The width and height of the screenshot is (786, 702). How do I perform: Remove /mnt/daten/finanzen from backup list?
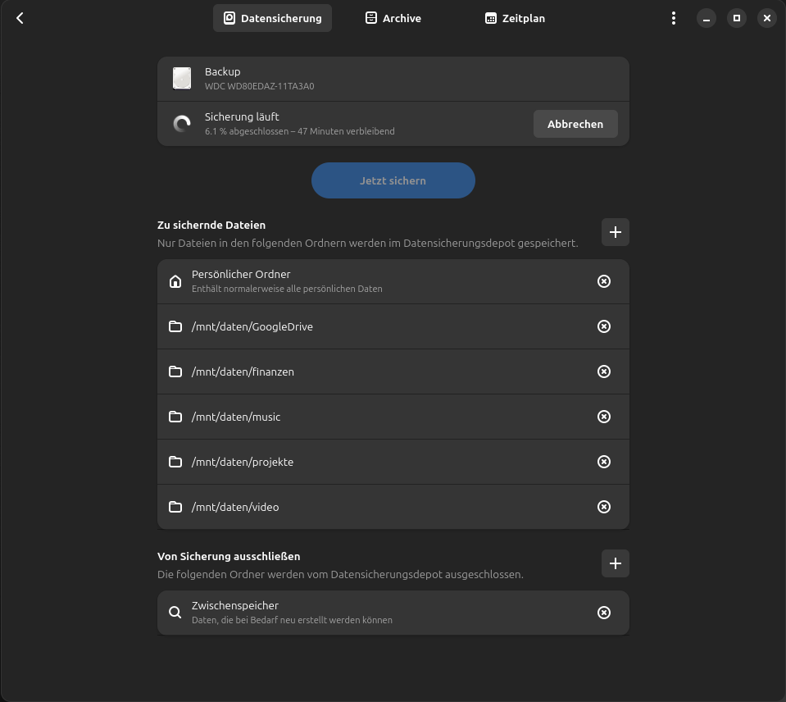click(604, 372)
